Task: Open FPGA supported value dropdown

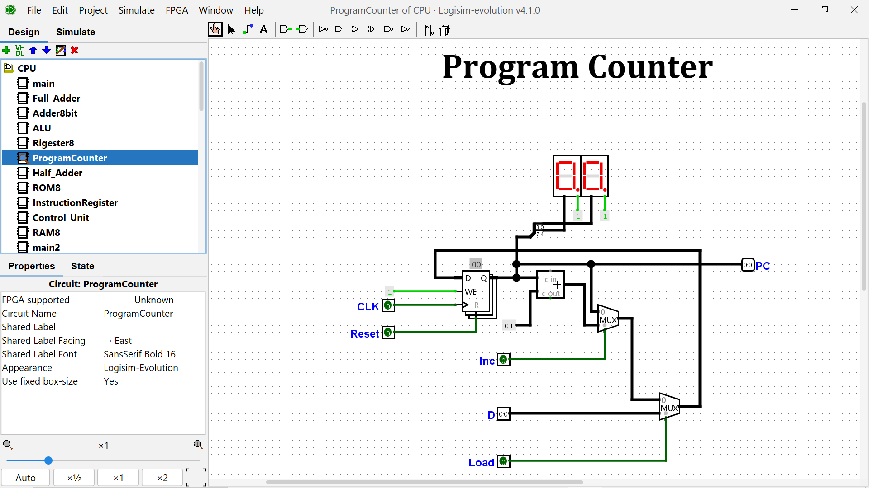Action: pos(154,300)
